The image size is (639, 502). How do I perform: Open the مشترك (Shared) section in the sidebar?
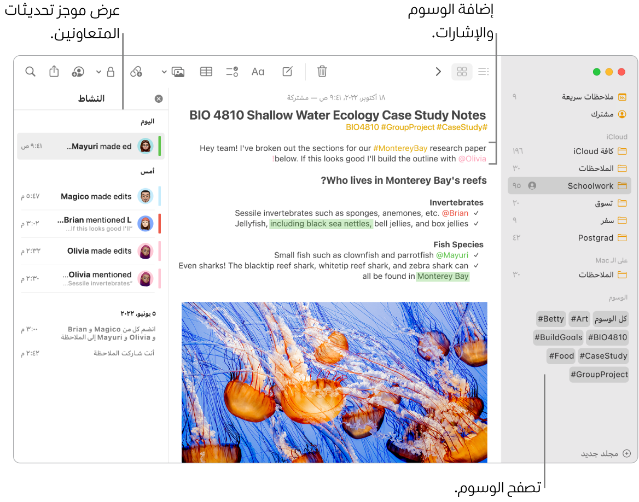(600, 114)
